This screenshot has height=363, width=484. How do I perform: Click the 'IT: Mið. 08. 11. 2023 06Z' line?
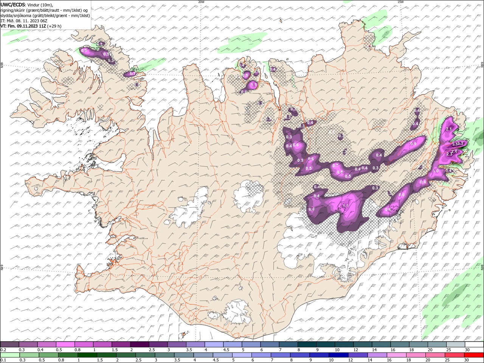(x=24, y=21)
